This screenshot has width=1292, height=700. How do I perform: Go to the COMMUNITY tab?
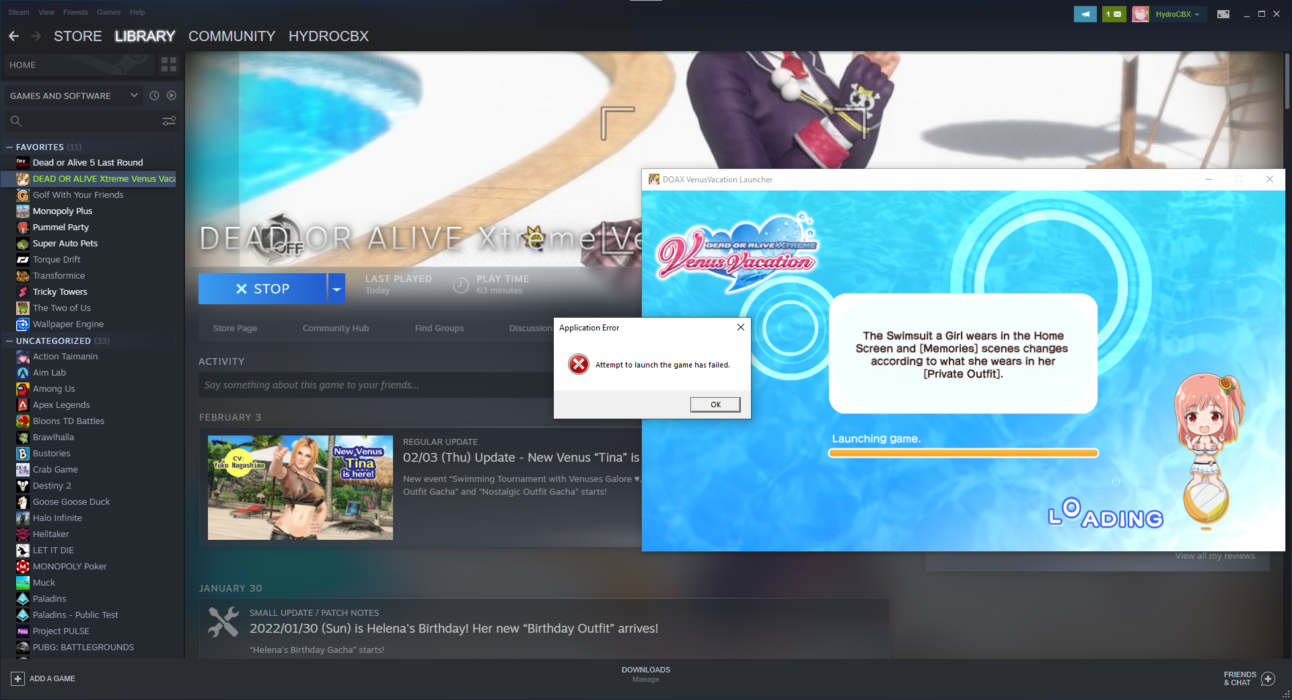pyautogui.click(x=232, y=36)
